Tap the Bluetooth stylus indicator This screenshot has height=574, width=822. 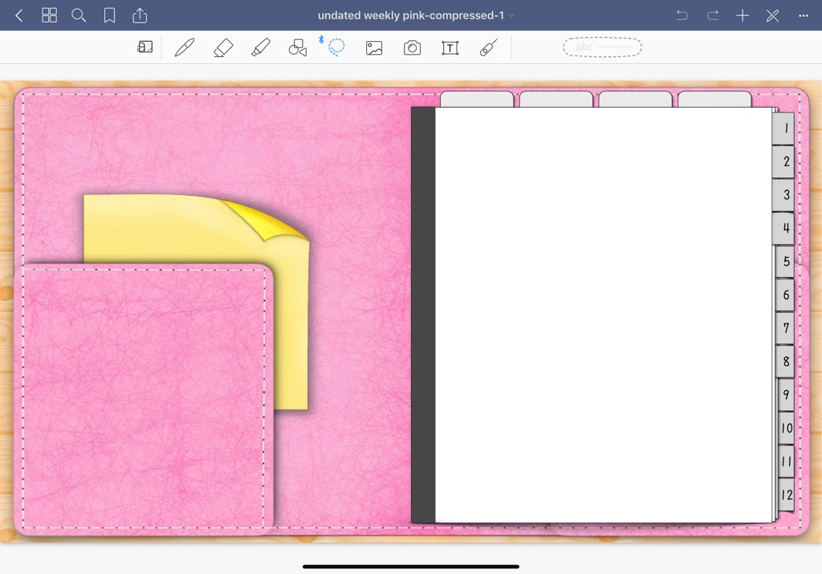pos(323,40)
